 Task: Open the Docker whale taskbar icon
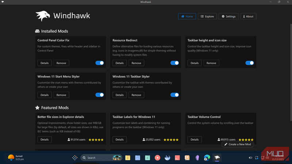pos(167,158)
